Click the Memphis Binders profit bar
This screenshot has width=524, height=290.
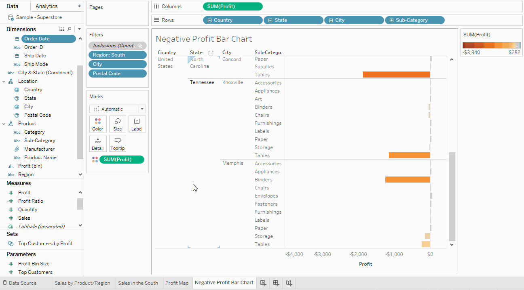408,179
